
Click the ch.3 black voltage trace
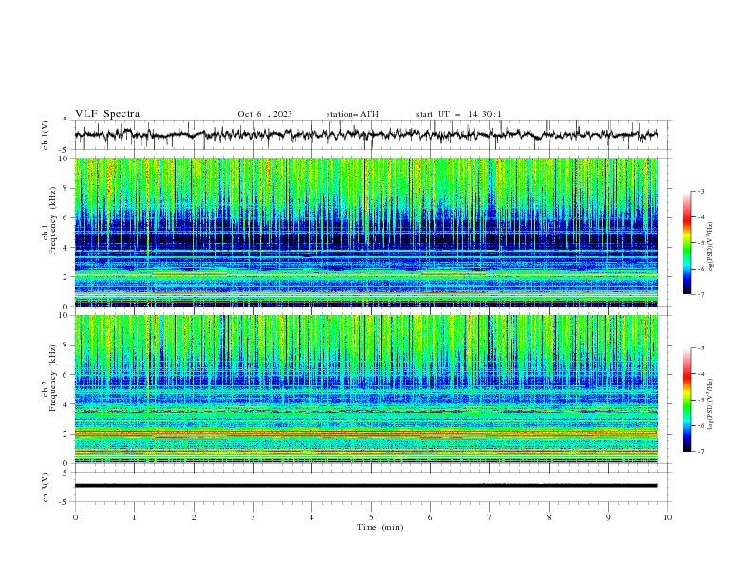tap(366, 486)
